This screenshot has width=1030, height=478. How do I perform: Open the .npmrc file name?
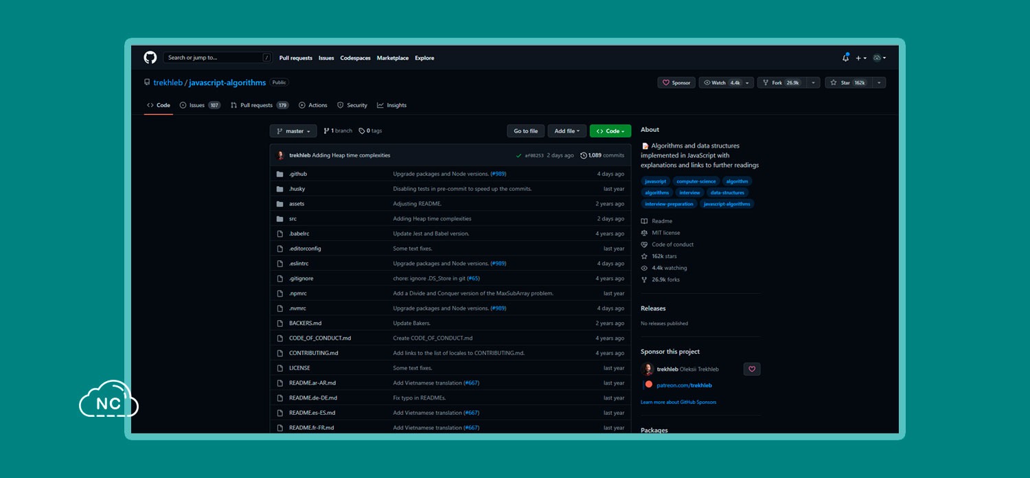click(298, 293)
